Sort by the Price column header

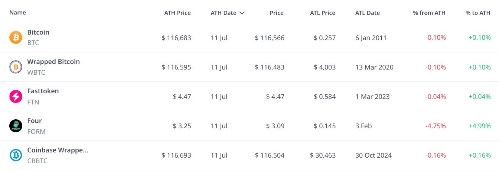277,13
